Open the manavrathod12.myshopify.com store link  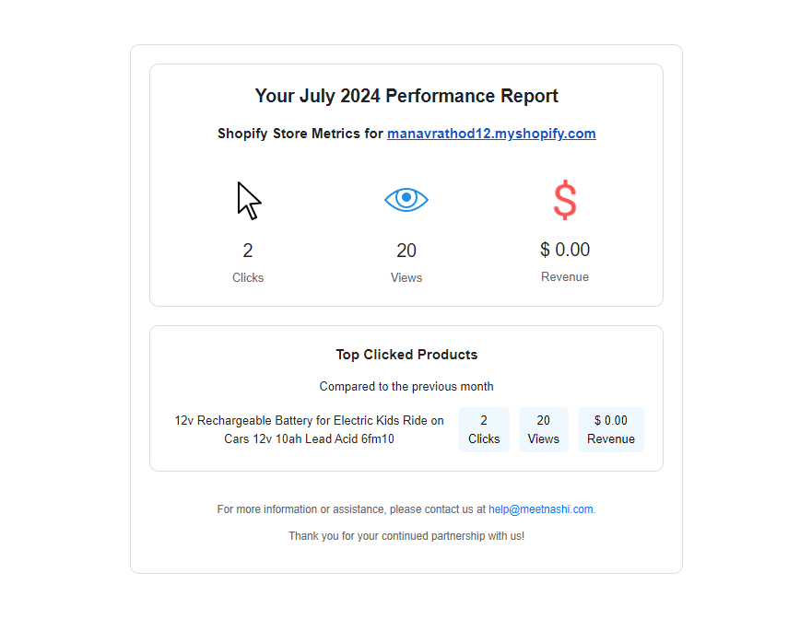tap(491, 134)
